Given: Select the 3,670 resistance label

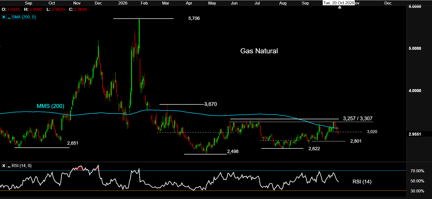Looking at the screenshot, I should tap(211, 104).
